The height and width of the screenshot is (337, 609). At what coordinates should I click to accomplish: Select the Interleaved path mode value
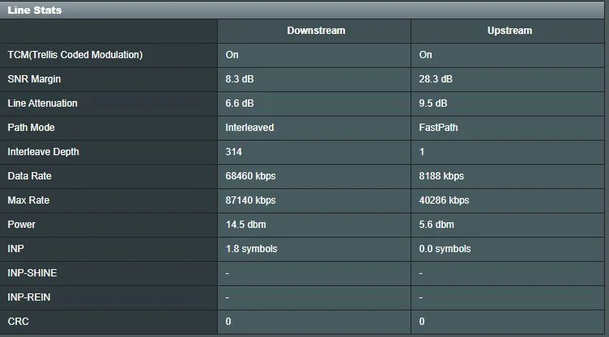tap(249, 128)
